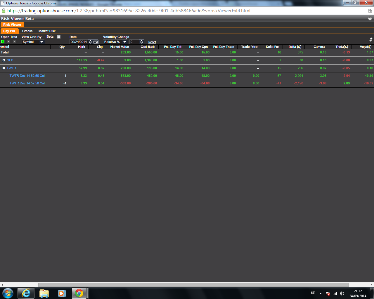The height and width of the screenshot is (299, 374).
Task: Sort by the PnL Day Tot column header
Action: tap(173, 47)
